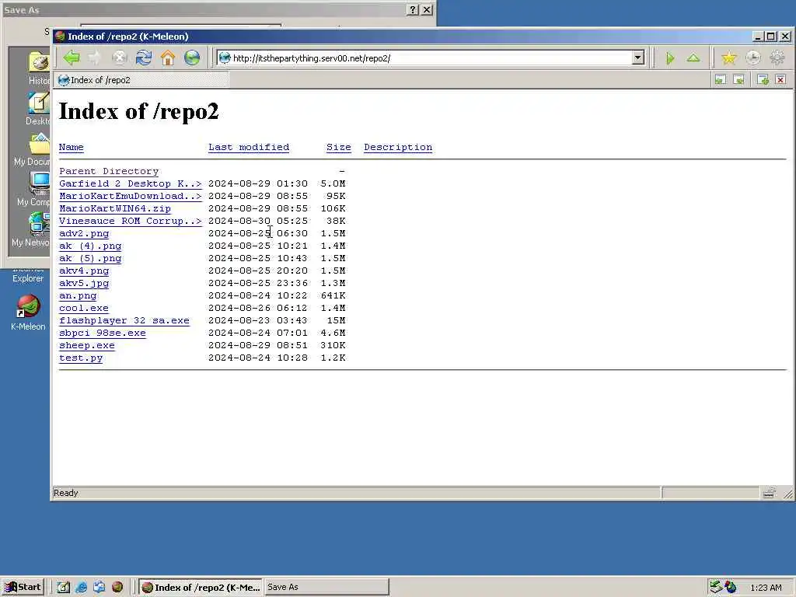Click the 2024-08-30 05:25 date text
Screen dimensions: 796x597
point(258,221)
